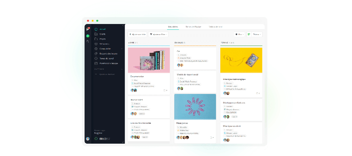Image resolution: width=352 pixels, height=156 pixels.
Task: Switch to Tâches de l'équipe tab
Action: (193, 27)
